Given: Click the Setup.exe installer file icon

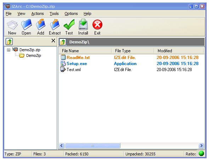Looking at the screenshot, I should (x=63, y=63).
